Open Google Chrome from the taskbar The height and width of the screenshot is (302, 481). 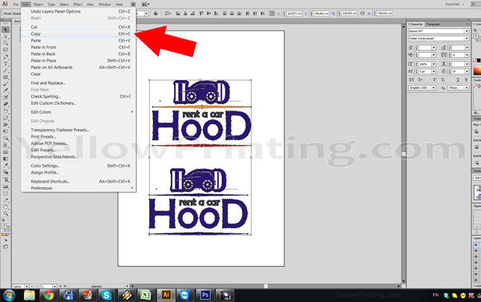pos(48,296)
